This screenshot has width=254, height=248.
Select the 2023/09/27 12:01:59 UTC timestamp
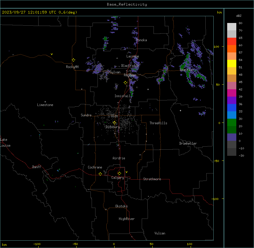(29, 12)
